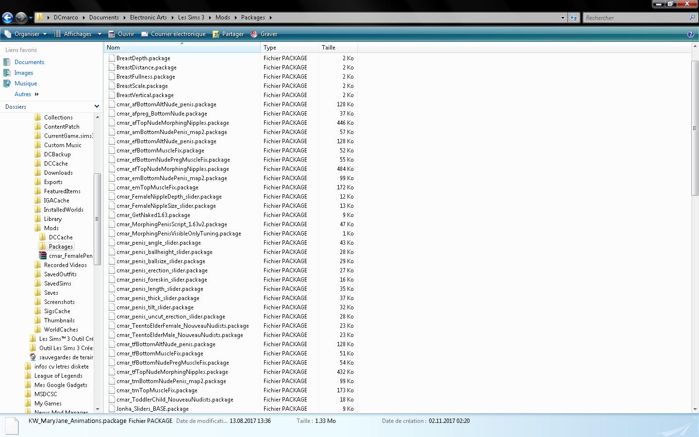Viewport: 699px width, 437px height.
Task: Click the Thumbnails folder icon in tree
Action: pos(38,320)
